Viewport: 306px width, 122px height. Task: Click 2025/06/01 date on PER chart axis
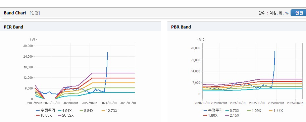pos(127,103)
